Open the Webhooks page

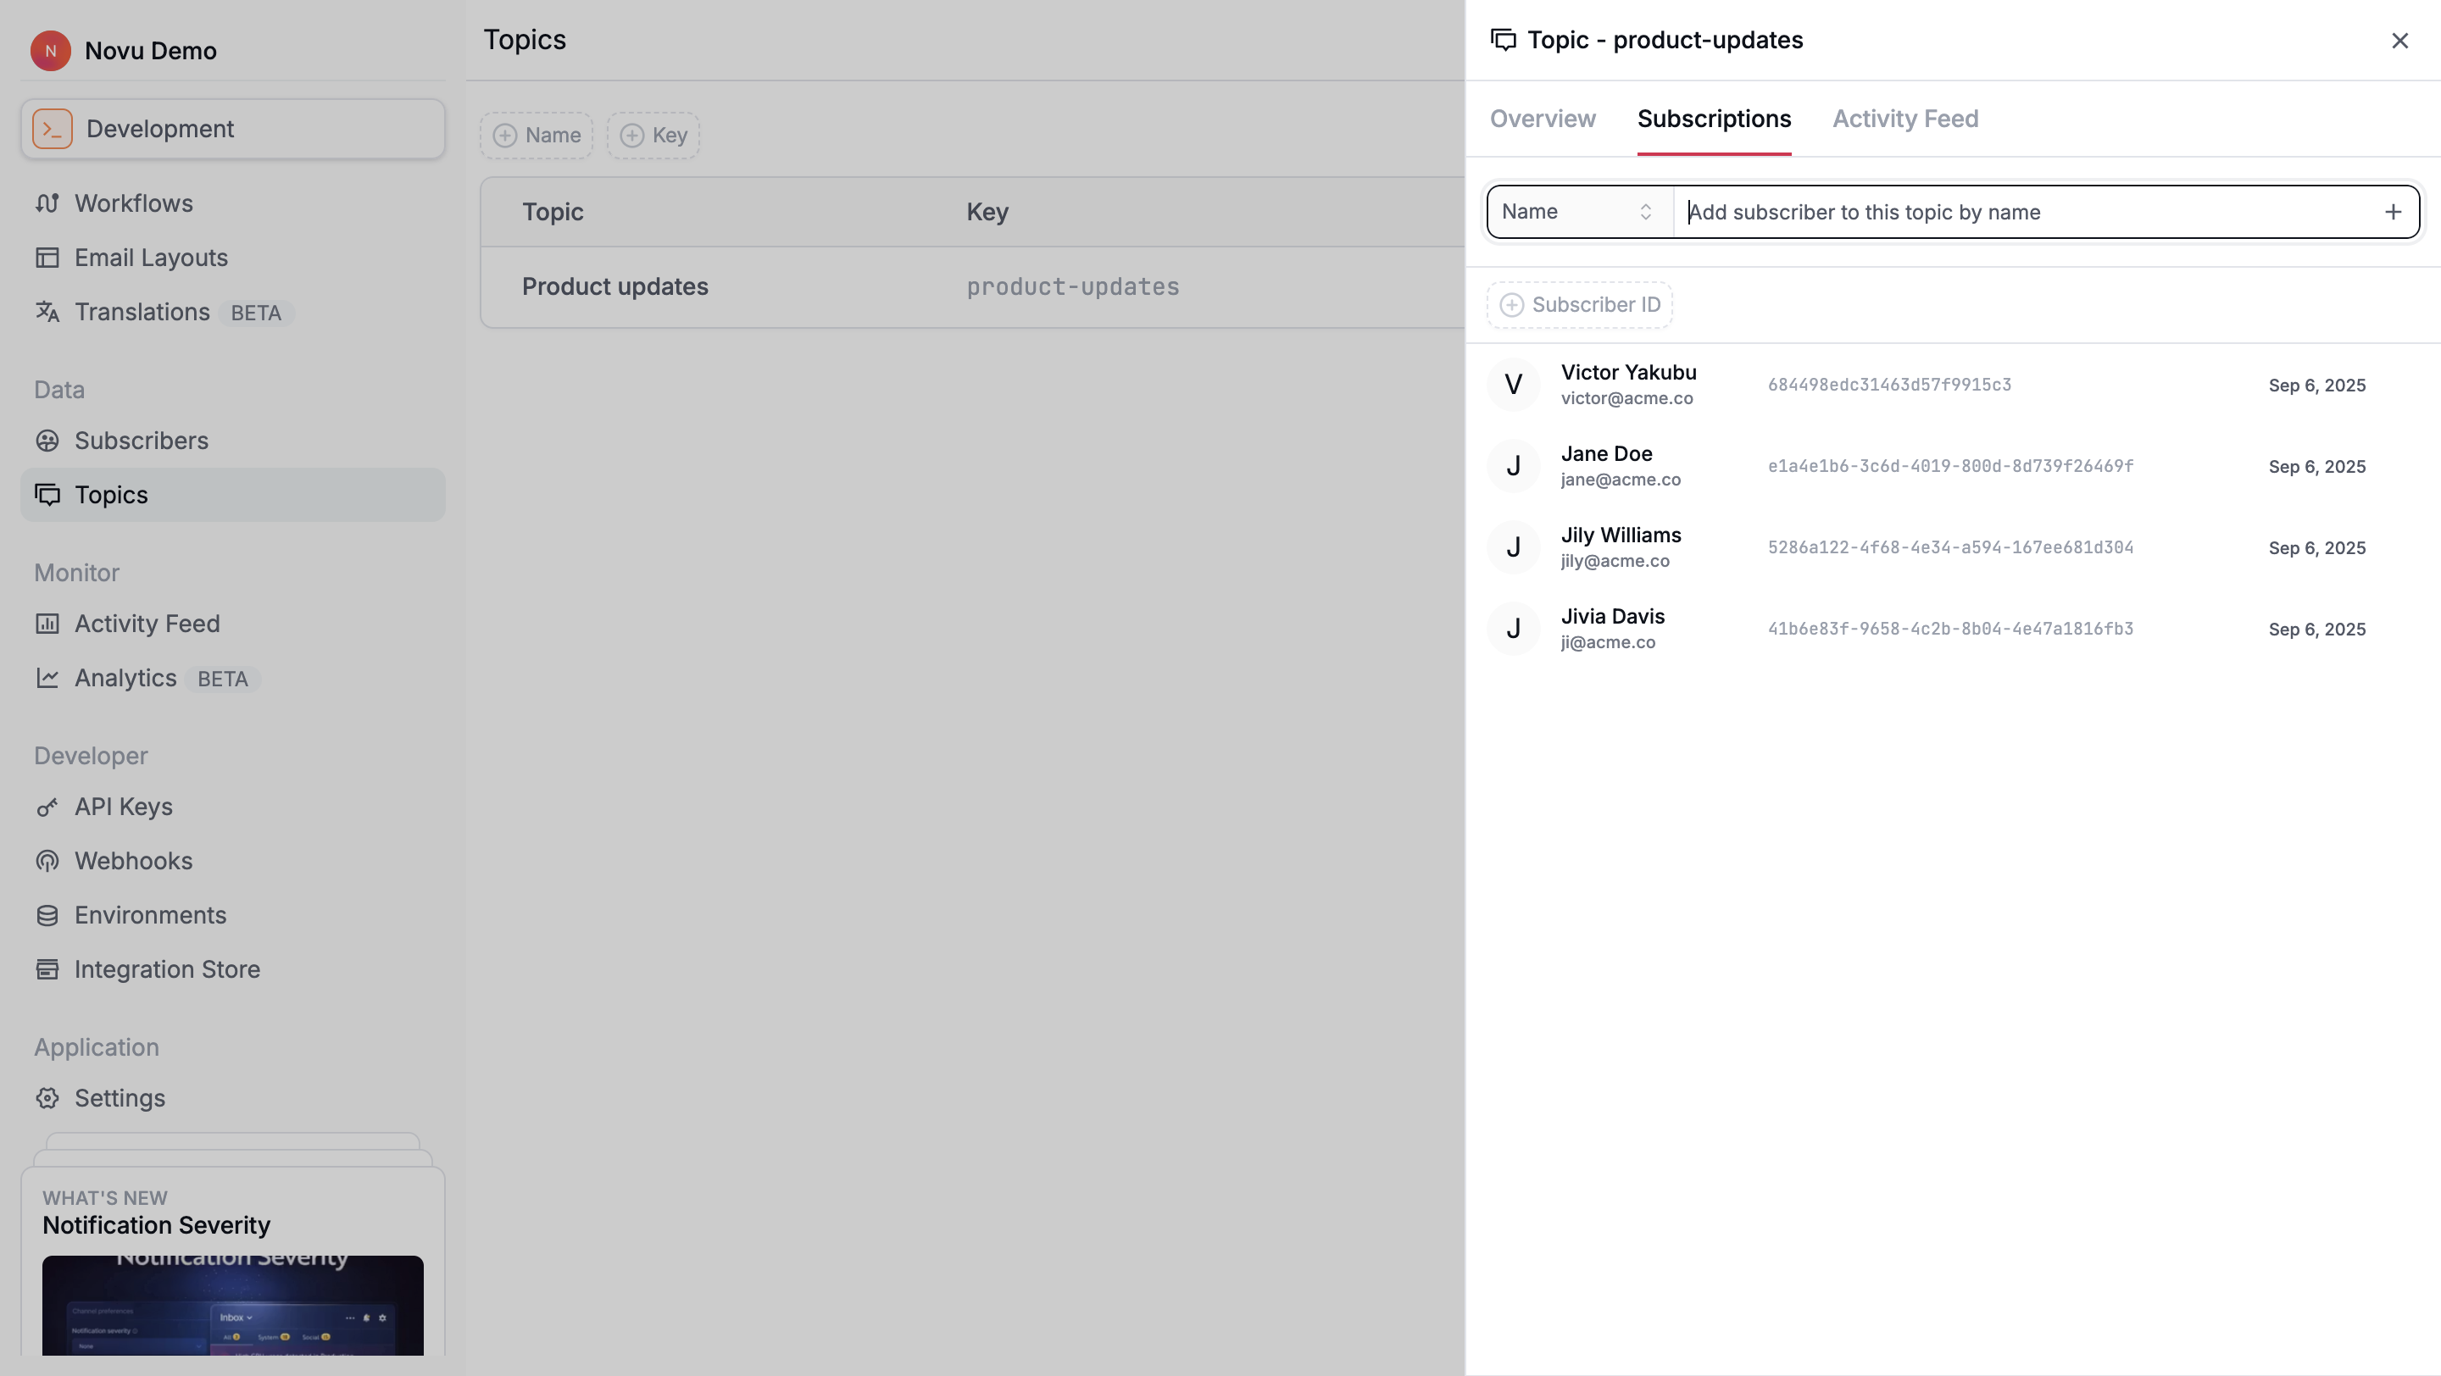(x=134, y=860)
